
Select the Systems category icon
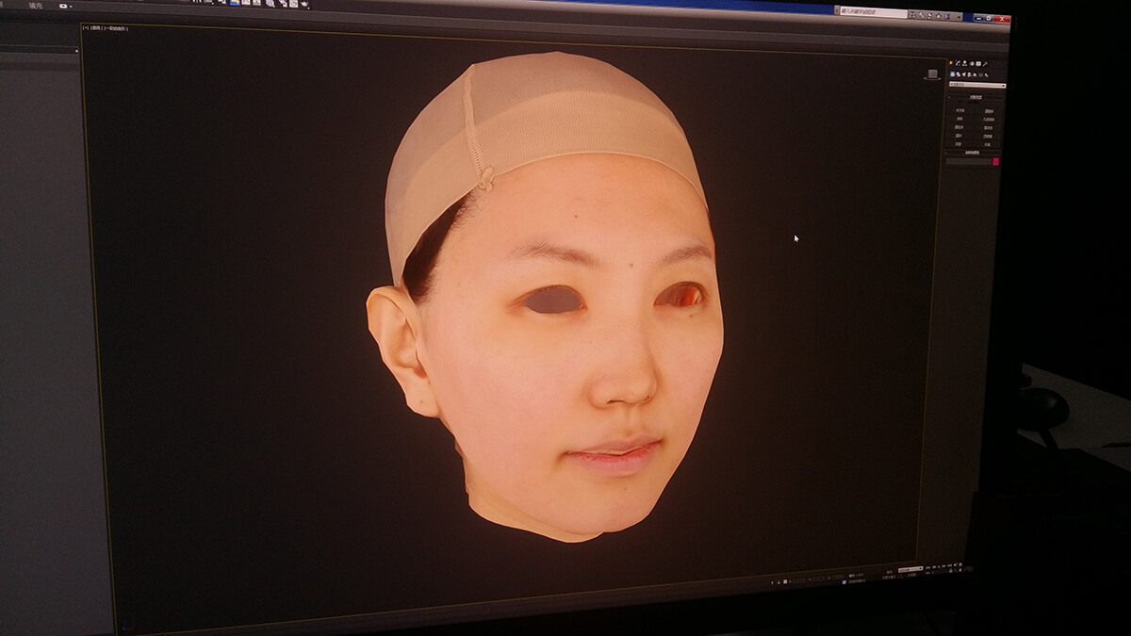point(989,74)
